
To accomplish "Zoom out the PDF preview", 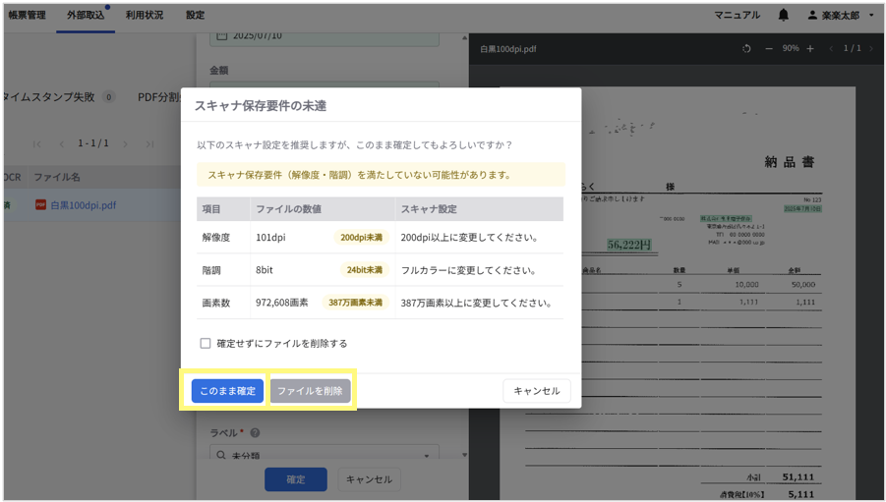I will tap(769, 49).
